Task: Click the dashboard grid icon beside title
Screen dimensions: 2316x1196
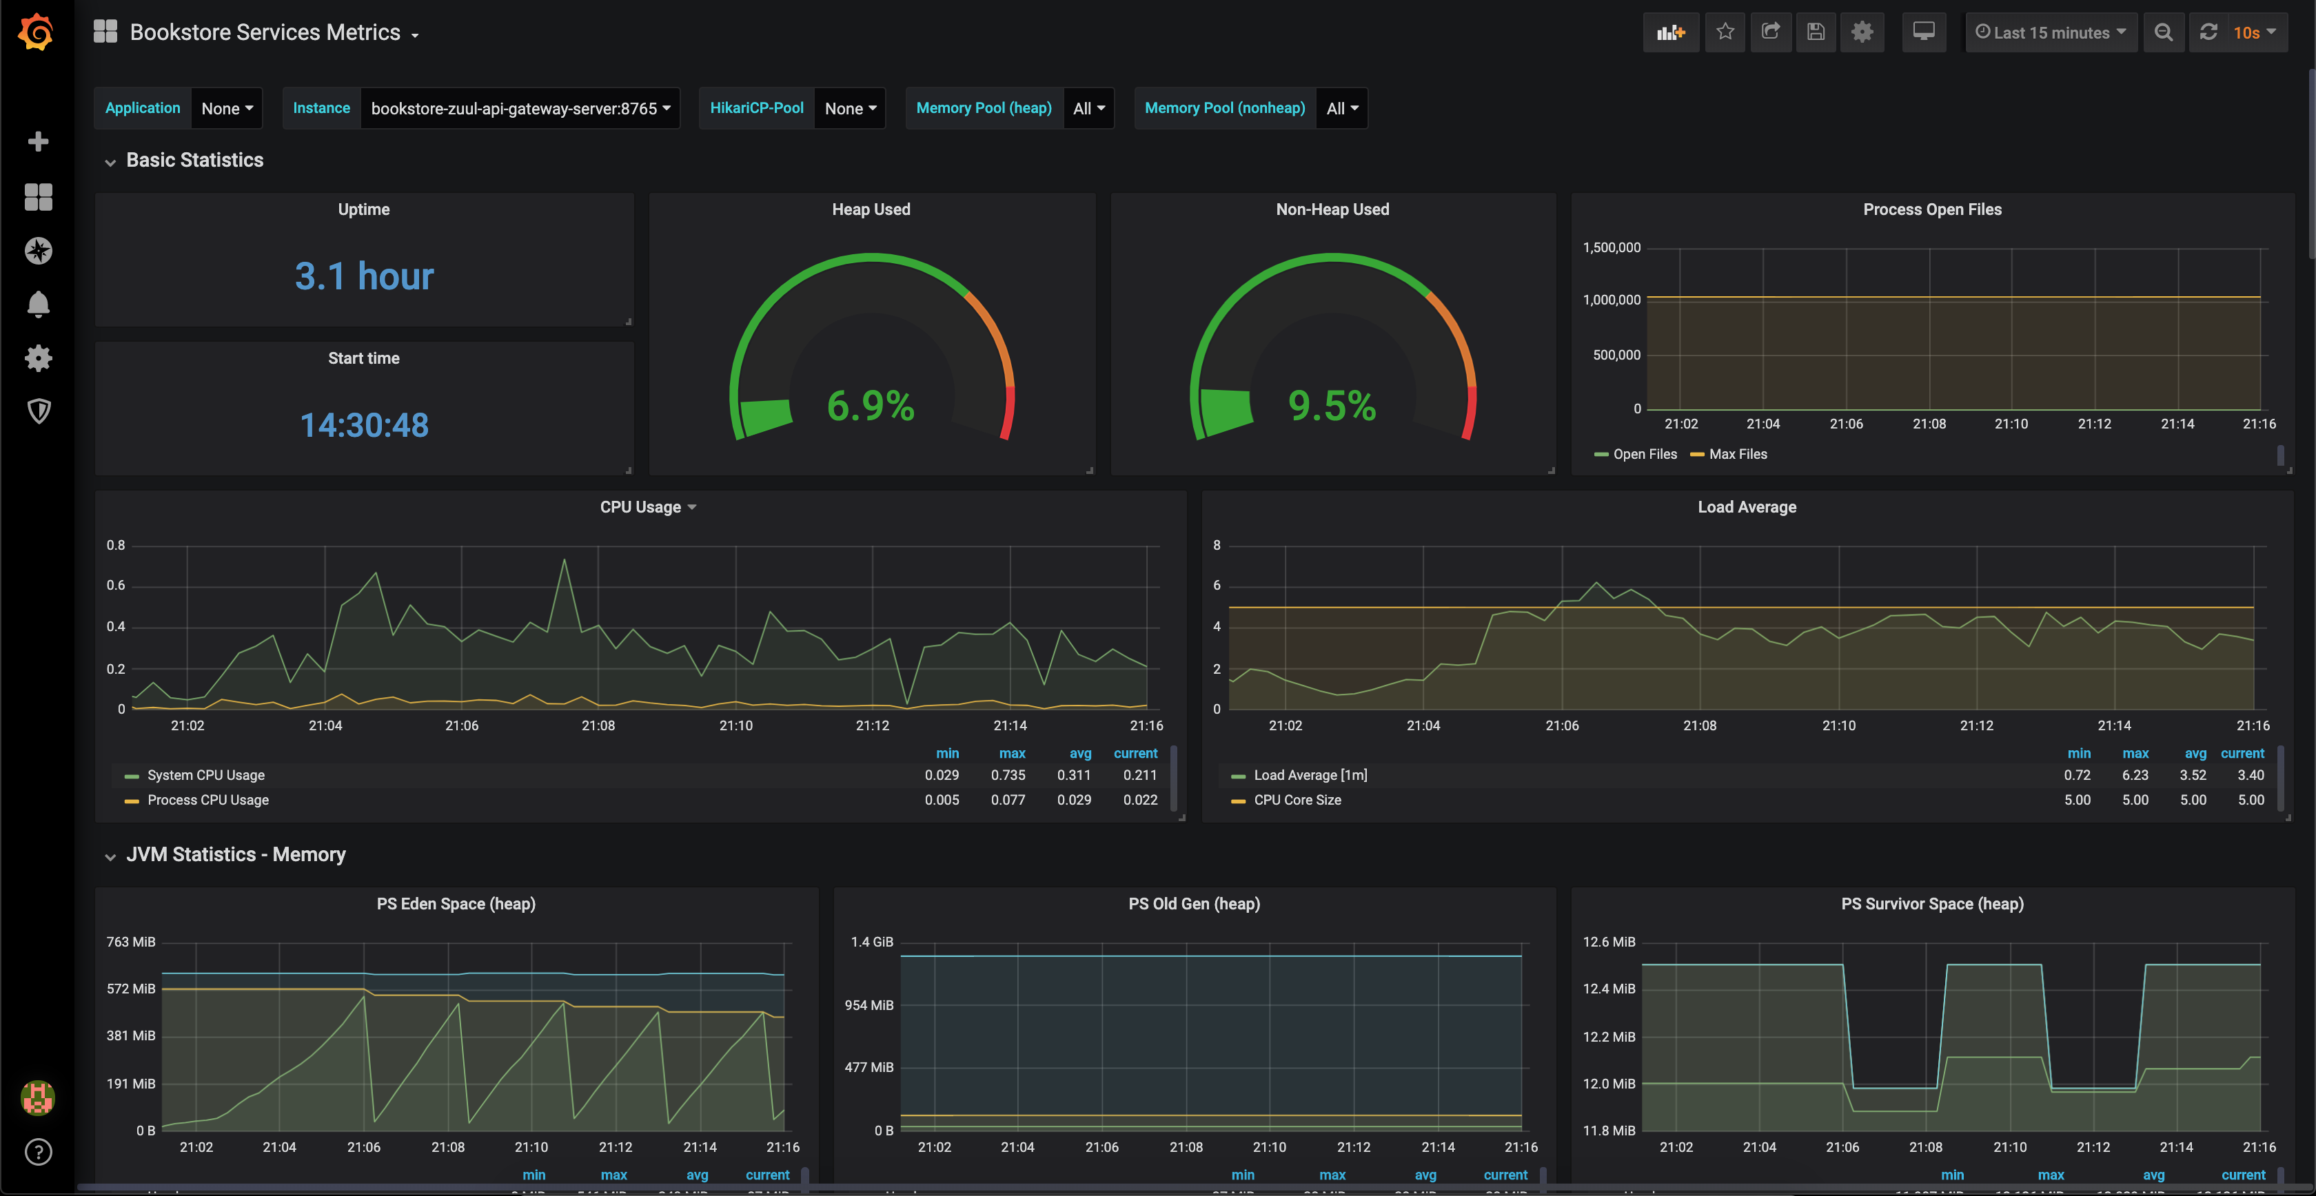Action: [x=105, y=32]
